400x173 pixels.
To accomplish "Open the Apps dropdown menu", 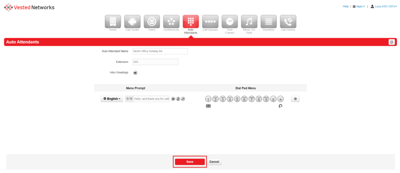I will coord(359,7).
